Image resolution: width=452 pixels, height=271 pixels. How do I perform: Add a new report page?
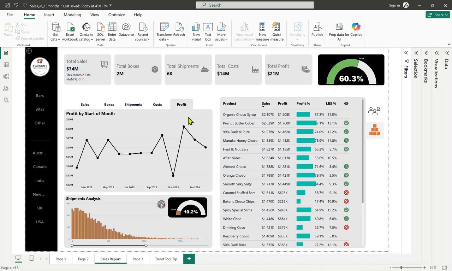coord(189,259)
